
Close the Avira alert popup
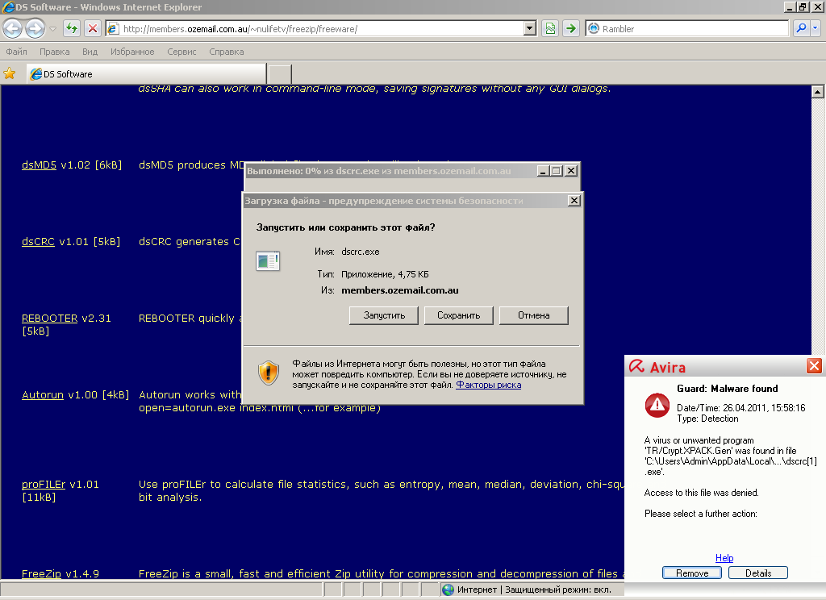pyautogui.click(x=814, y=365)
